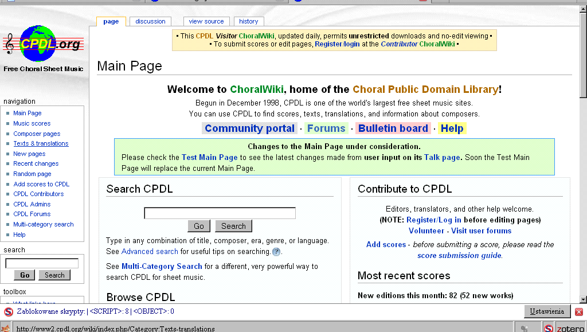Open the Bulletin board

393,128
